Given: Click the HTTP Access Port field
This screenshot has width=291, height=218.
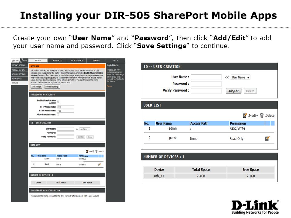Looking at the screenshot, I should [x=65, y=107].
